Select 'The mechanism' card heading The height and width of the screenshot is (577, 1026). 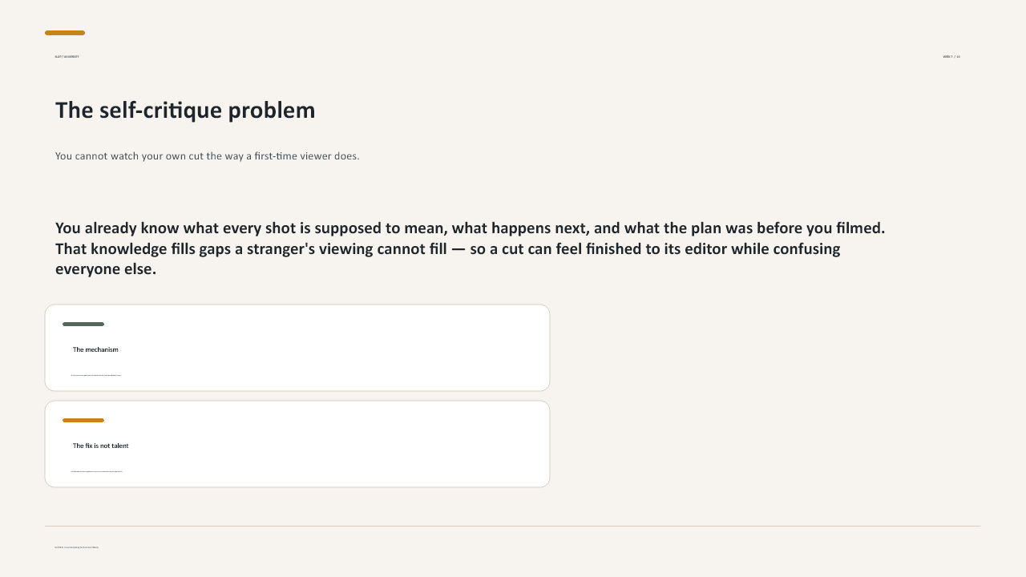[95, 349]
